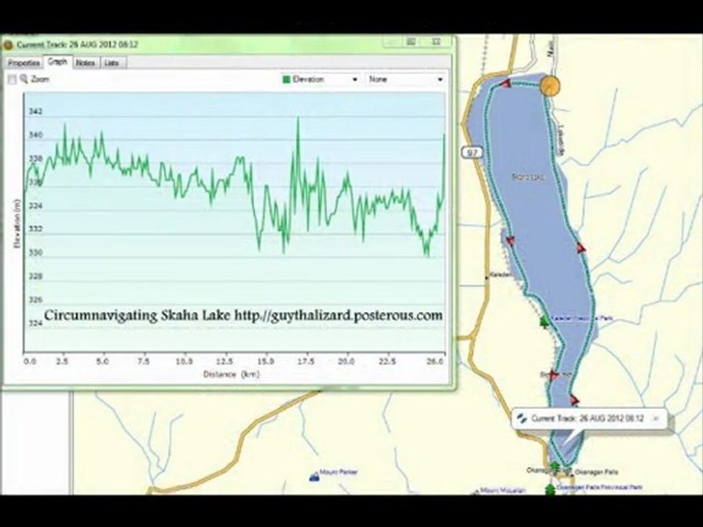
Task: Close the Current Track window
Action: 436,42
